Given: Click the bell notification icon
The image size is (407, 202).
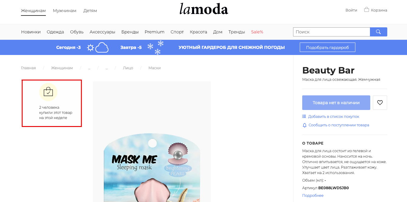Looking at the screenshot, I should [304, 125].
